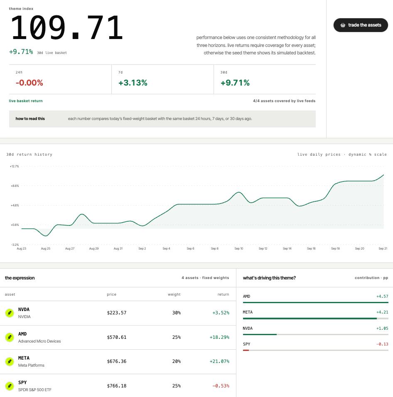Click the 109.71 theme index value
Viewport: 393px width, 397px height.
(66, 27)
